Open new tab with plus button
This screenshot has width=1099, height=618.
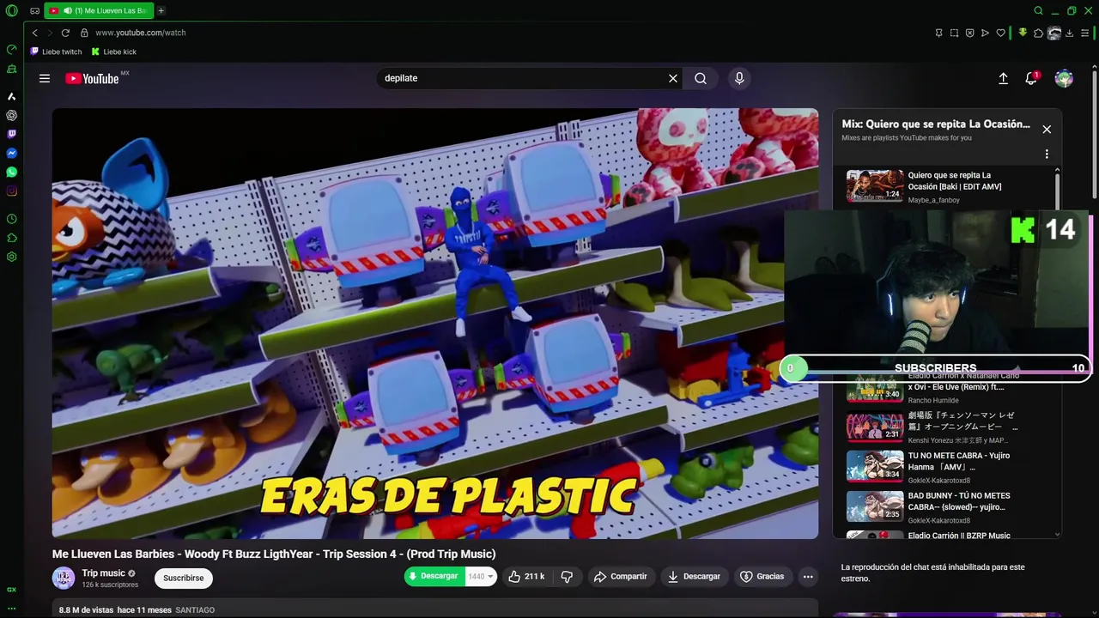point(161,11)
